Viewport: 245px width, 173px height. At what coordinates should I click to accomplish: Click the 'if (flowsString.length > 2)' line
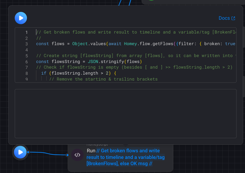pos(79,73)
